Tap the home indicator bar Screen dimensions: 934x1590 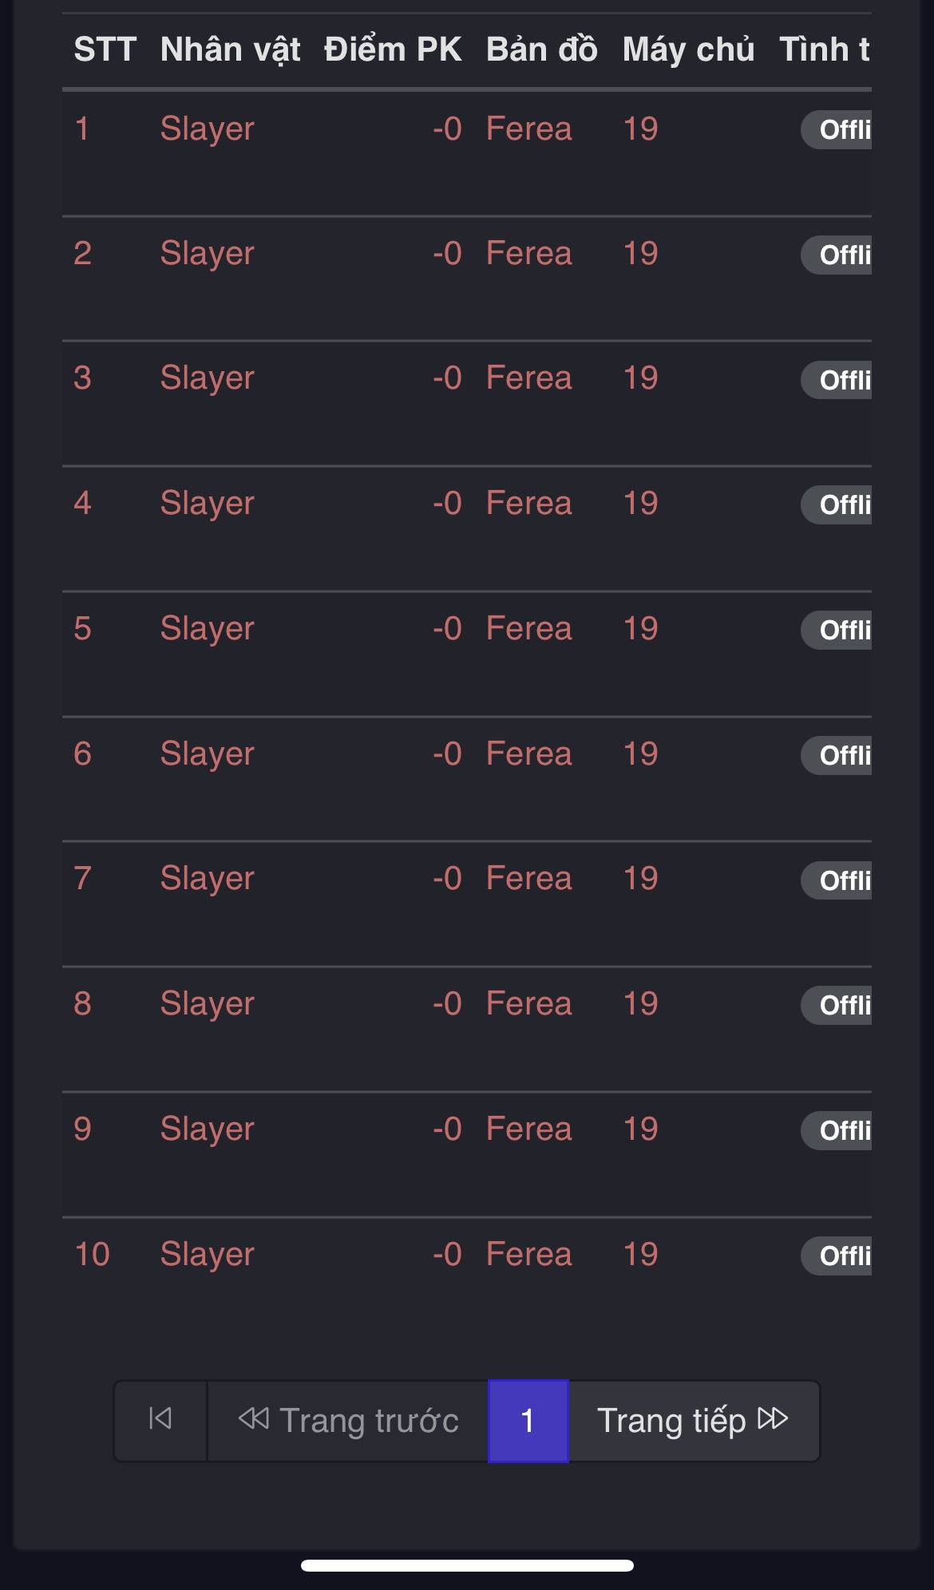point(467,1565)
